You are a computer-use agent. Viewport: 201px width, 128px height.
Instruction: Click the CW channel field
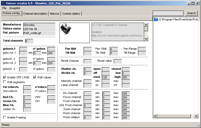(x=51, y=102)
